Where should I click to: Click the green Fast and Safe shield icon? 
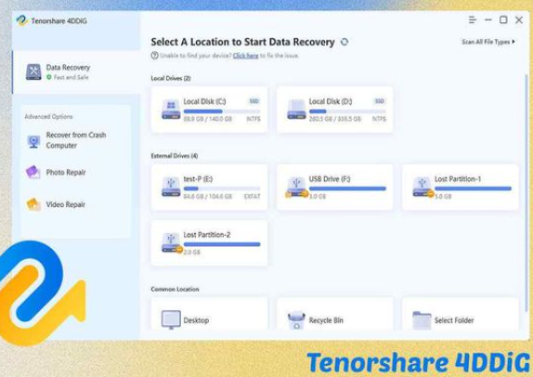[x=49, y=77]
